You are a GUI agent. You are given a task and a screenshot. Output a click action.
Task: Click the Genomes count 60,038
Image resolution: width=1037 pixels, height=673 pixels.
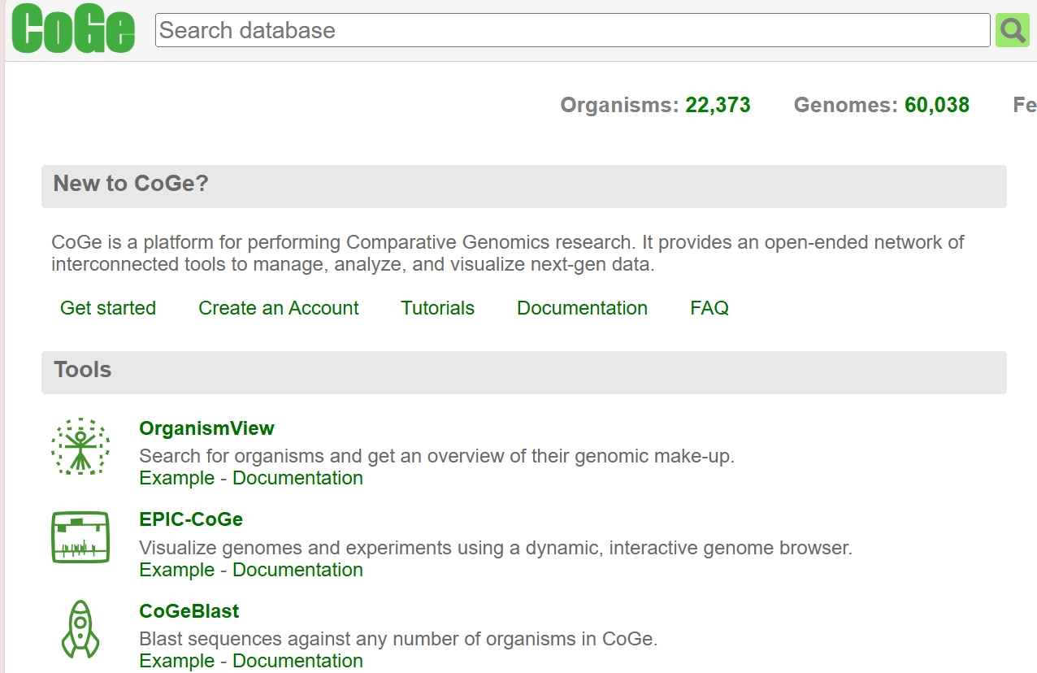coord(937,106)
